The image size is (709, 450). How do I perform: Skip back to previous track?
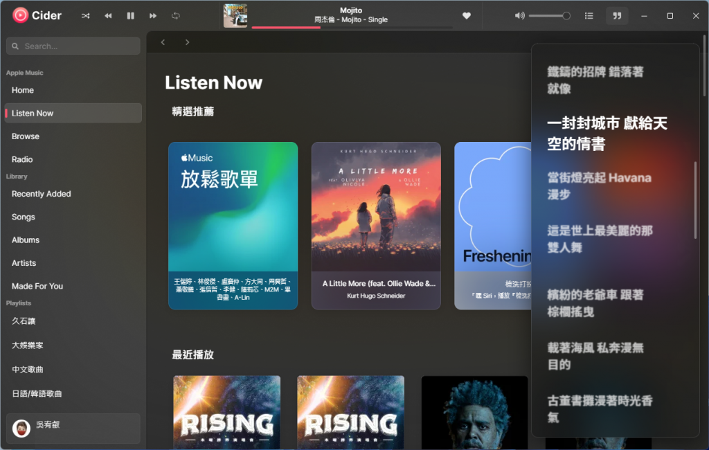coord(108,16)
